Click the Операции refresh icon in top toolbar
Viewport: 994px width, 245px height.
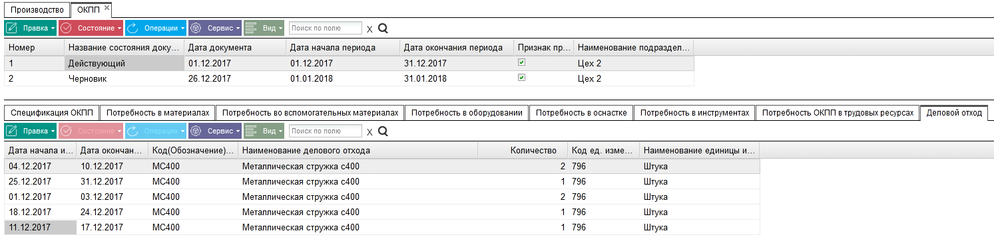pos(132,28)
